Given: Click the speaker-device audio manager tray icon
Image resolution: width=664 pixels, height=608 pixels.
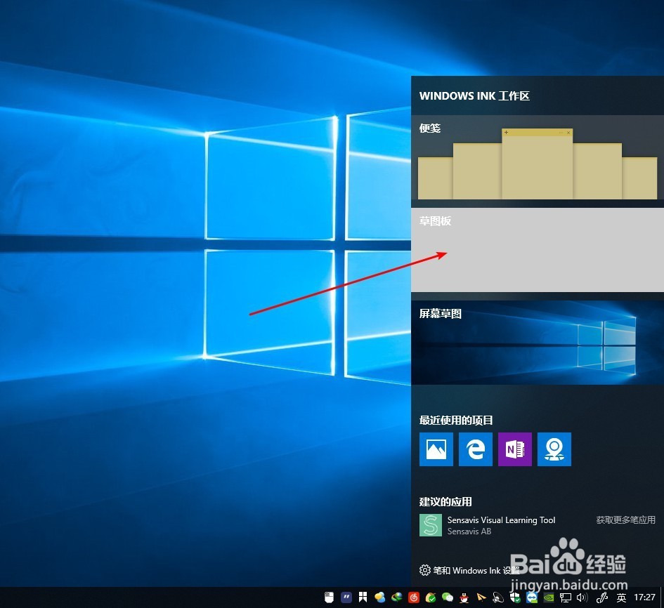Looking at the screenshot, I should tap(498, 597).
